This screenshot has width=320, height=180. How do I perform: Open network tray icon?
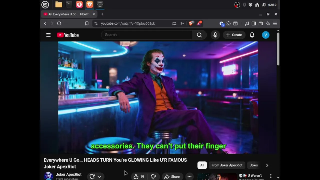257,5
